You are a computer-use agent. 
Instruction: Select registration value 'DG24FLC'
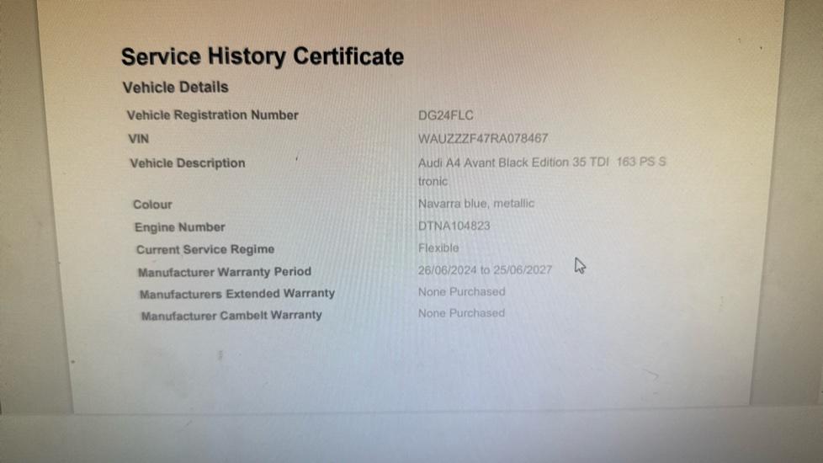pos(446,115)
